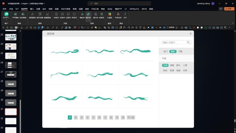Viewport: 236px width, 133px height.
Task: Filter shapes by the 箭头 arrow category
Action: click(x=178, y=65)
